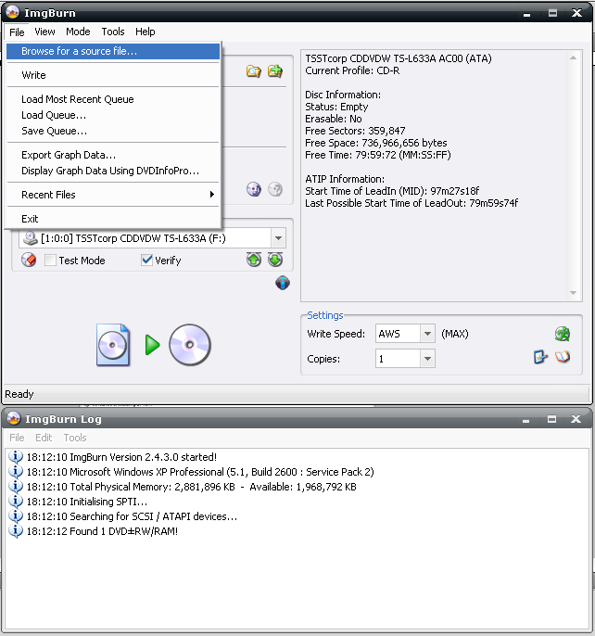This screenshot has width=595, height=636.
Task: Click the 'Current Profile: CD-R' text
Action: click(x=352, y=70)
